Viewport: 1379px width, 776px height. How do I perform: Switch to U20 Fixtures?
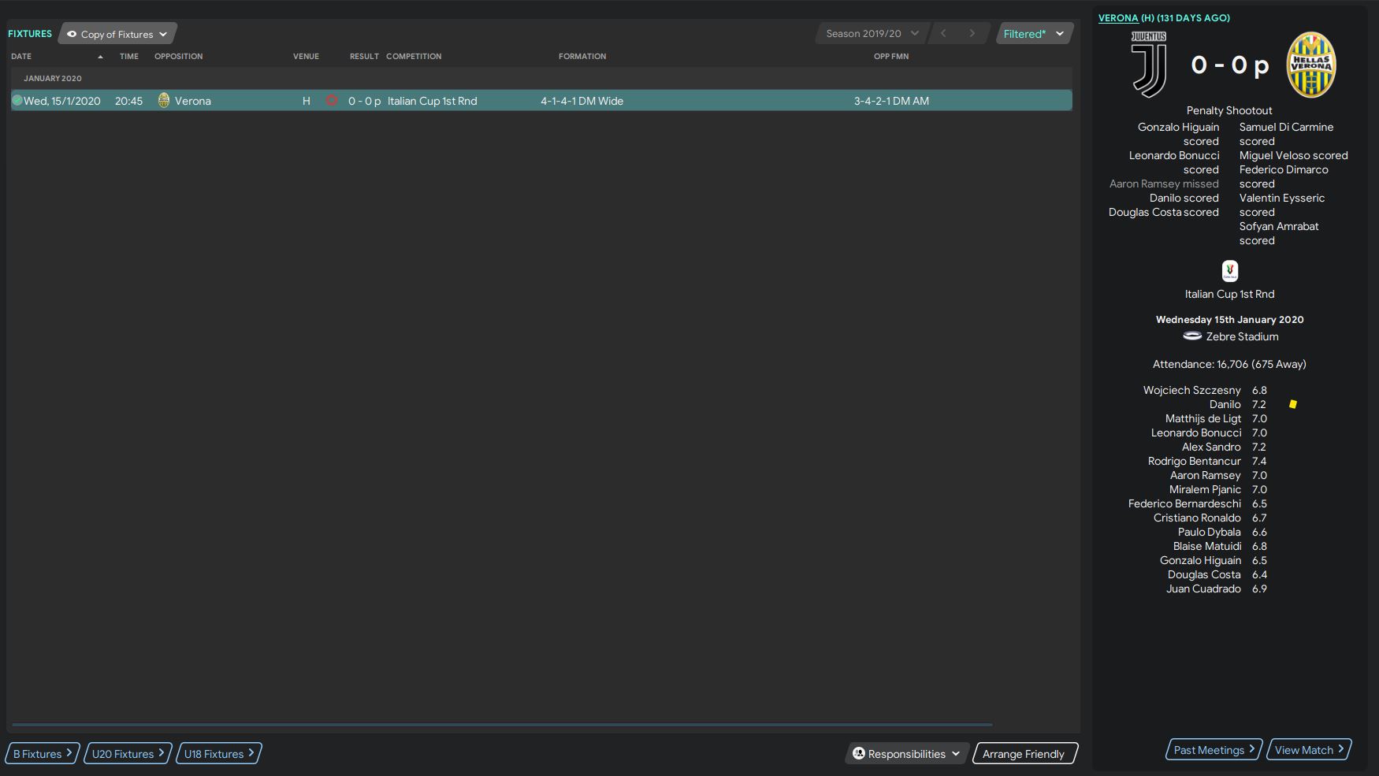tap(128, 754)
